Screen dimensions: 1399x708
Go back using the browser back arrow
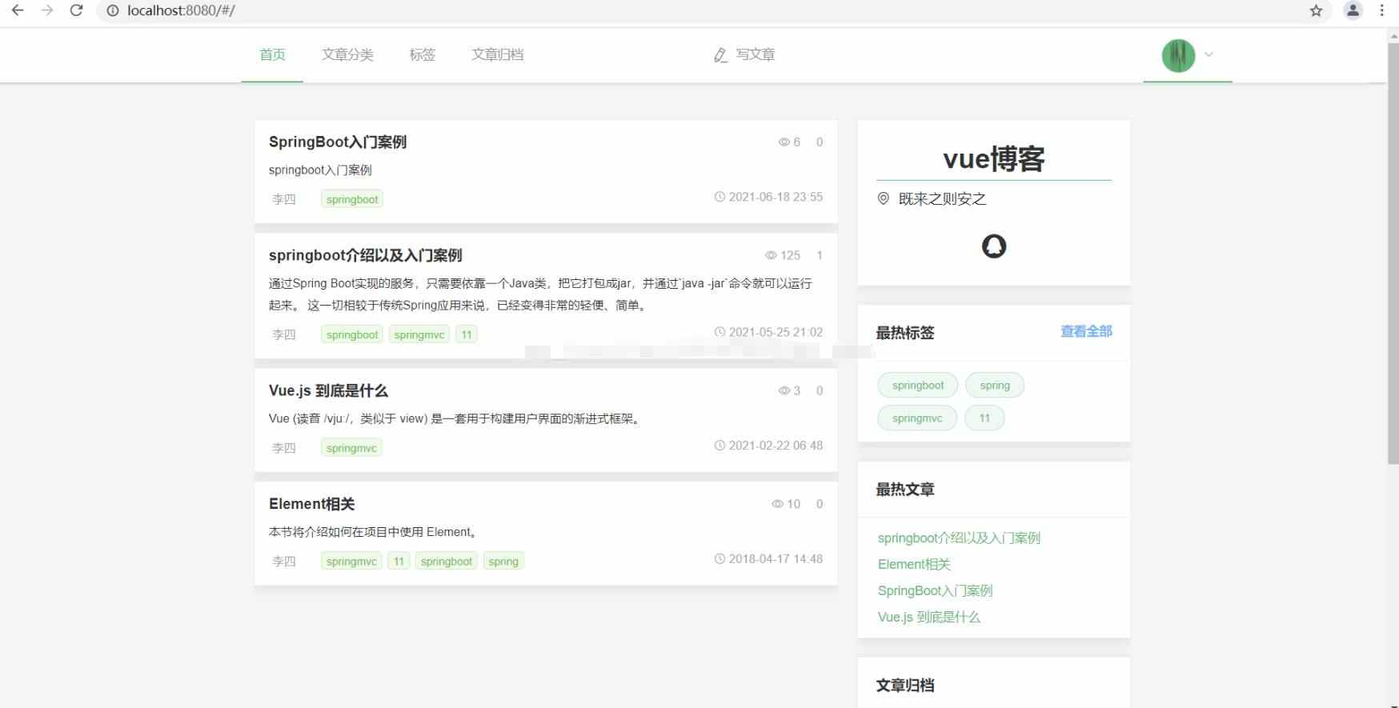coord(18,10)
